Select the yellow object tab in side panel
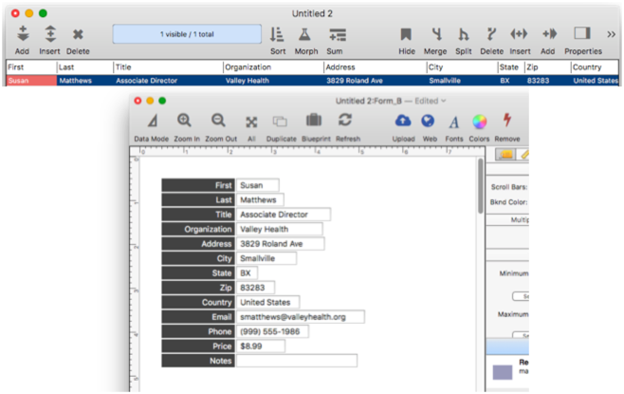Screen dimensions: 624x394 (505, 154)
